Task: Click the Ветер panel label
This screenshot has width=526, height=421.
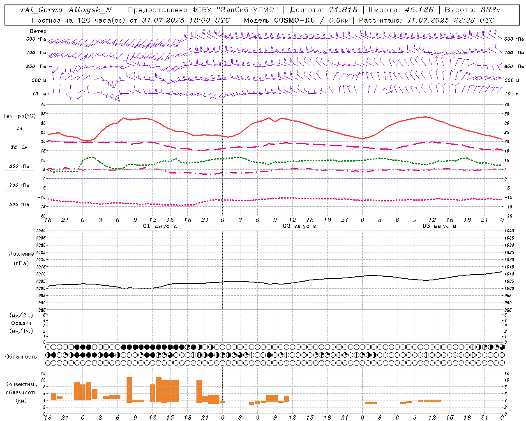Action: point(38,31)
